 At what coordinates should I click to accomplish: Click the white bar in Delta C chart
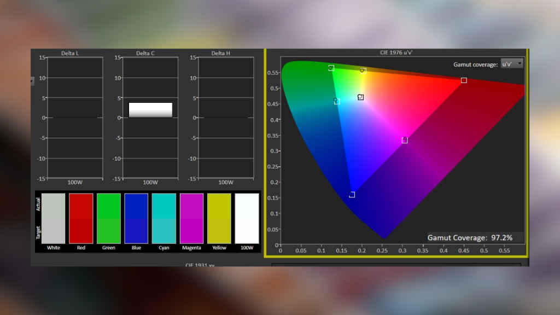150,110
